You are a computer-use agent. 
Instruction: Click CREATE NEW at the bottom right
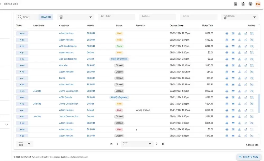pos(248,157)
